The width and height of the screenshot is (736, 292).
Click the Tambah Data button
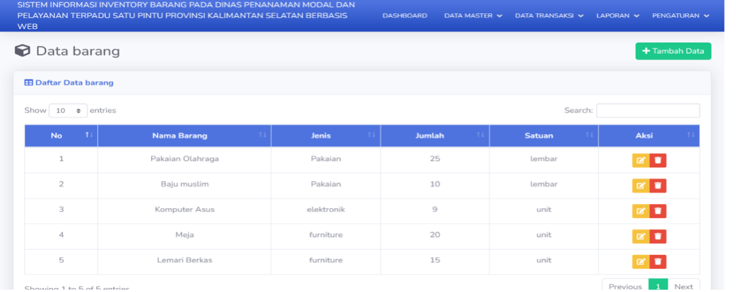pos(673,51)
